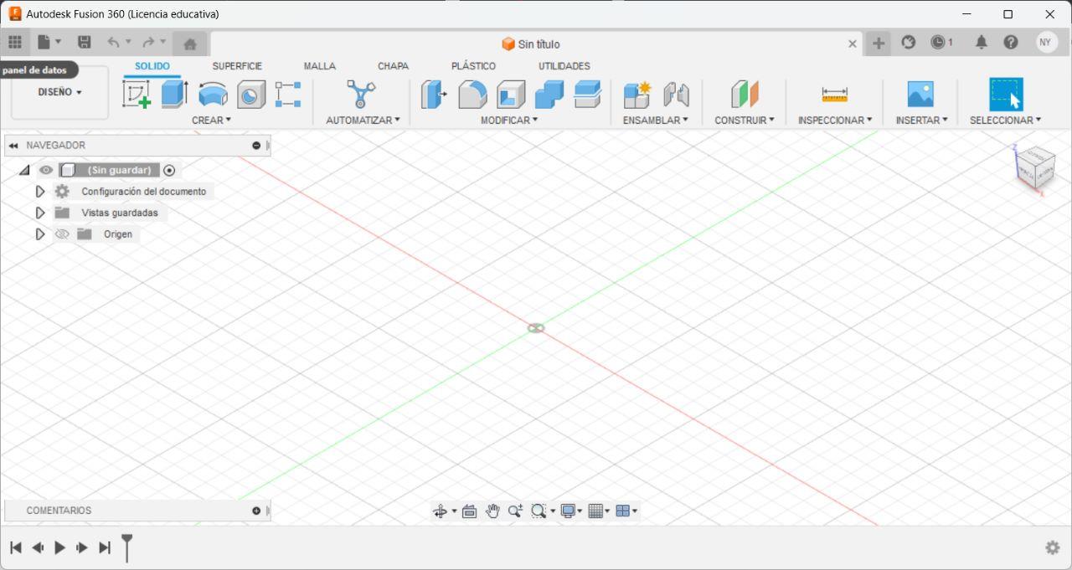Expand the Vistas guardadas node
This screenshot has height=570, width=1072.
39,213
